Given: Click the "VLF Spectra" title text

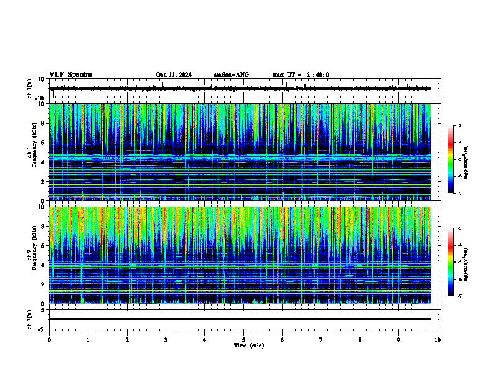Looking at the screenshot, I should (70, 75).
